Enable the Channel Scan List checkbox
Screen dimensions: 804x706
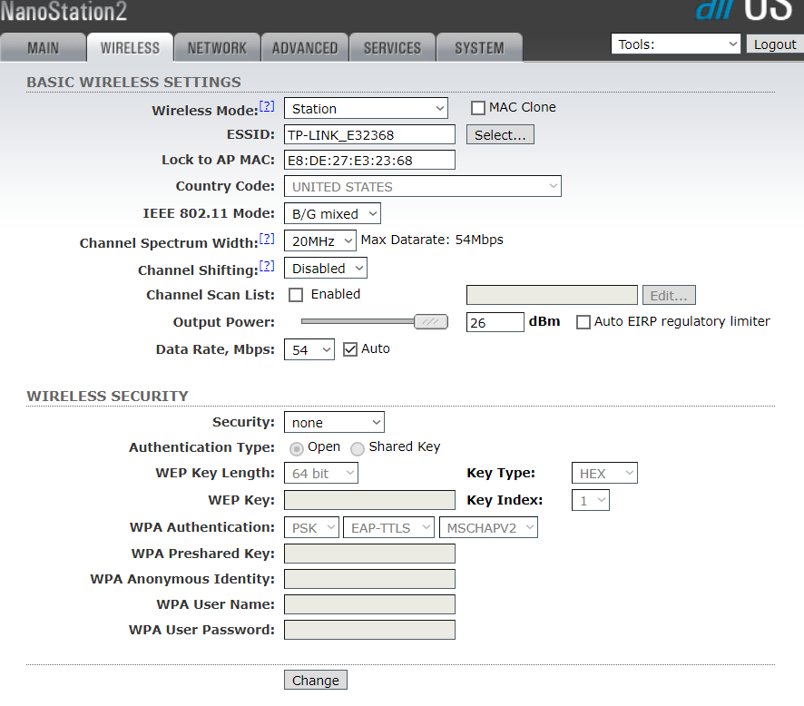pos(296,295)
